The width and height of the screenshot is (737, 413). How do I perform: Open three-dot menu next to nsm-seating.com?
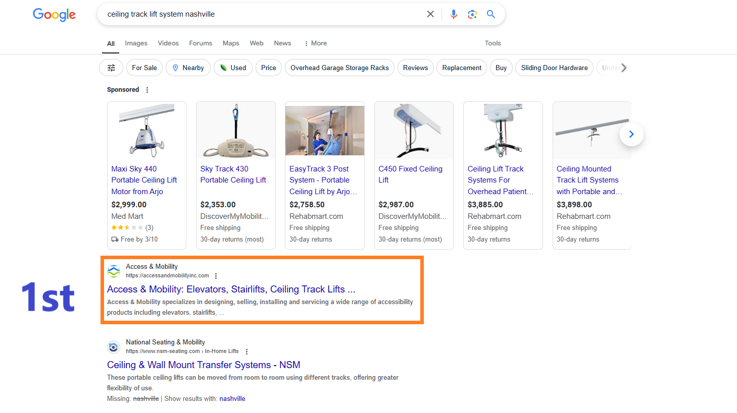[247, 351]
